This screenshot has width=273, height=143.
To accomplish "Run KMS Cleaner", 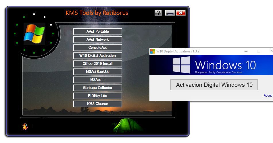I will coord(97,104).
